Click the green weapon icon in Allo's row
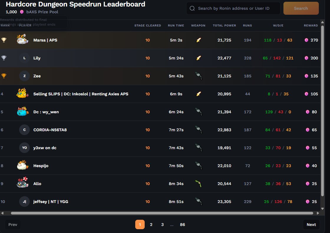 [199, 184]
